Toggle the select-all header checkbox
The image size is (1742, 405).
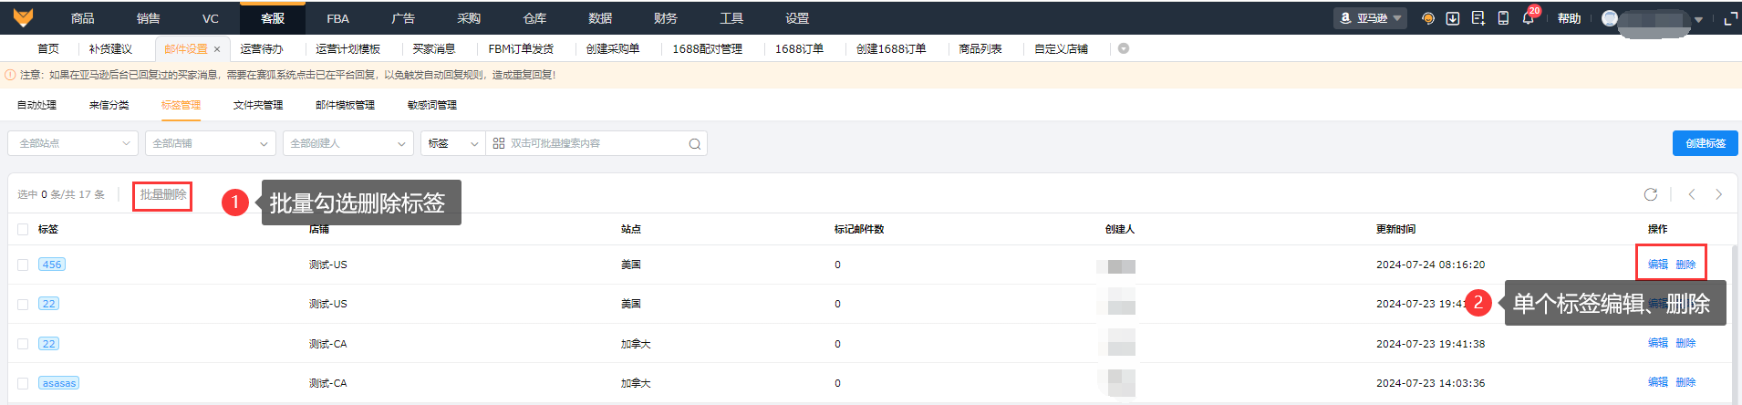click(23, 229)
